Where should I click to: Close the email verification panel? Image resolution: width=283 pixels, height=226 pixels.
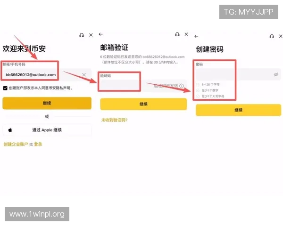pos(186,34)
